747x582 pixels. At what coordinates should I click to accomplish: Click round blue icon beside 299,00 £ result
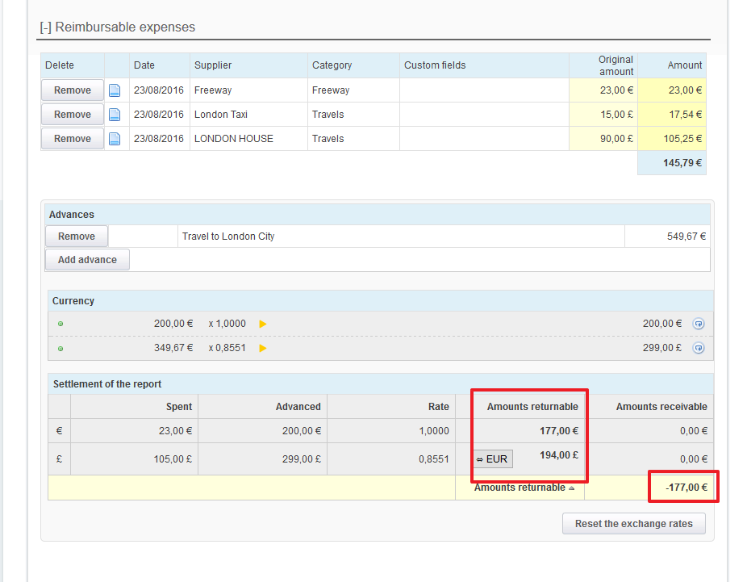tap(699, 348)
